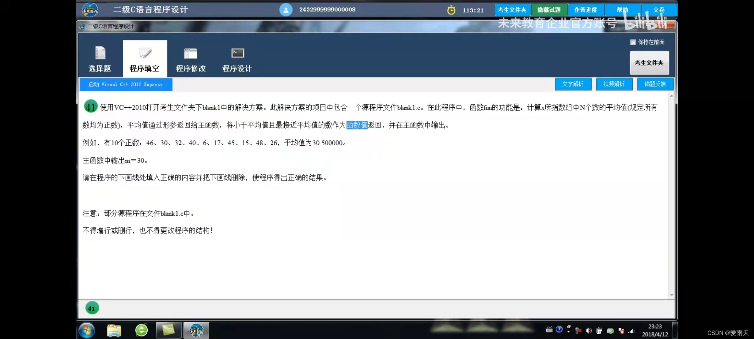The width and height of the screenshot is (754, 339).
Task: Click the candidate number 2432999999000008
Action: [327, 10]
